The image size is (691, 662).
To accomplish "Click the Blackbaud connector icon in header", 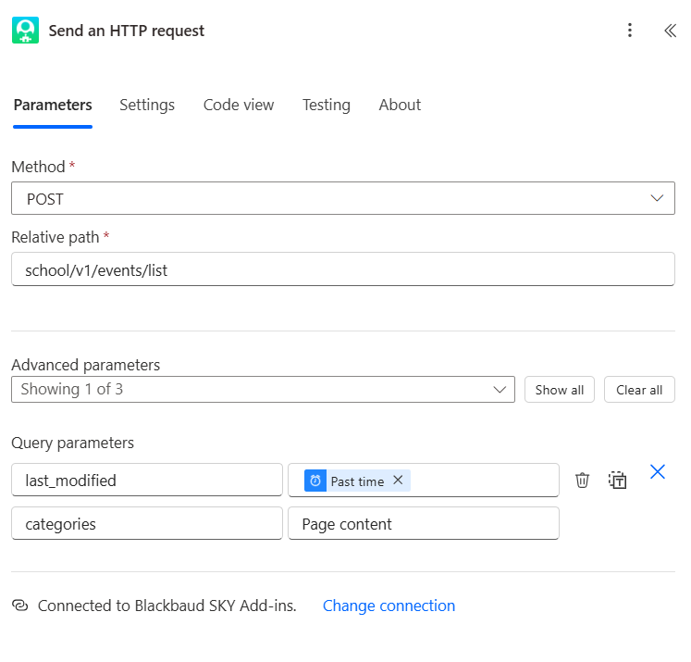I will point(25,31).
